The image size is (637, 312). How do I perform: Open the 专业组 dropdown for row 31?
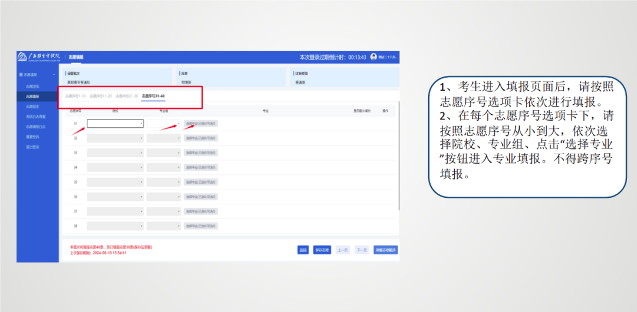tap(164, 124)
